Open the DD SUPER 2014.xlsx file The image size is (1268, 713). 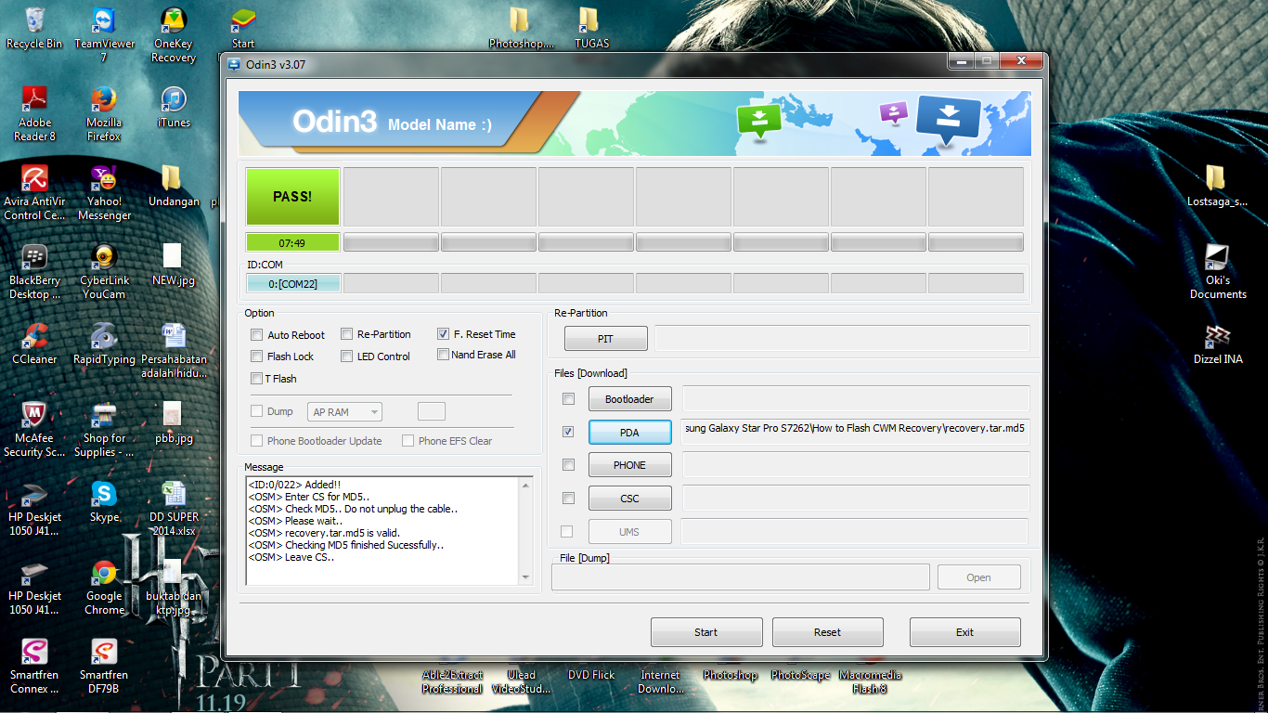pyautogui.click(x=174, y=508)
